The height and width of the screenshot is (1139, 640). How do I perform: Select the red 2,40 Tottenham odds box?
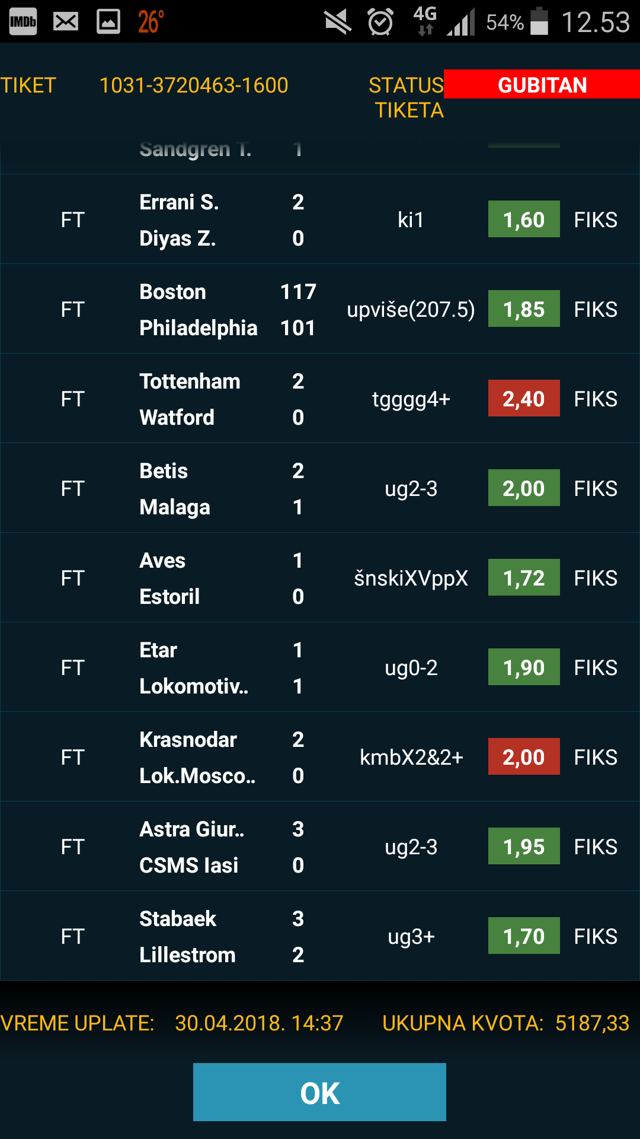click(x=524, y=399)
